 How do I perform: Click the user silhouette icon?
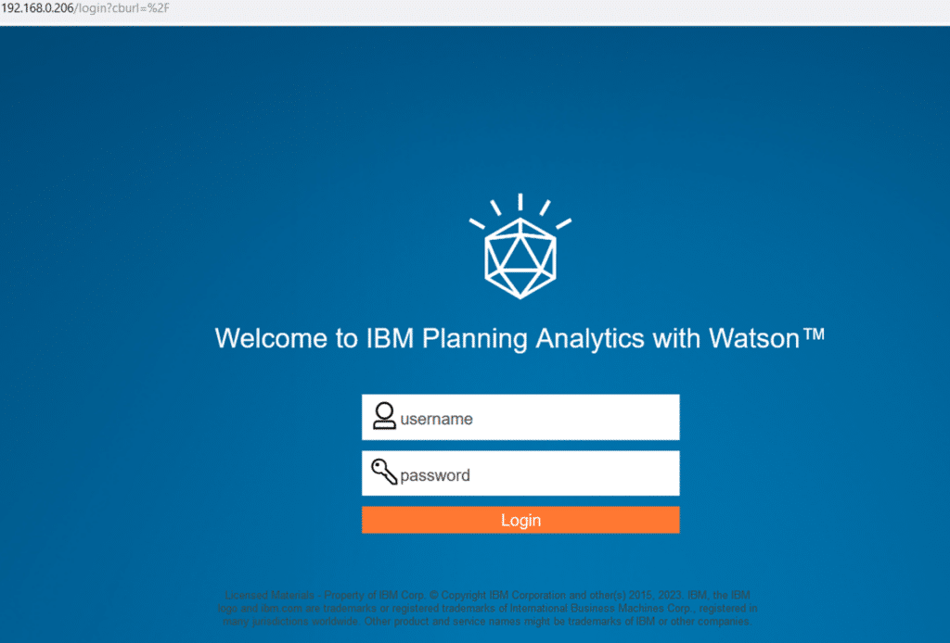click(384, 416)
